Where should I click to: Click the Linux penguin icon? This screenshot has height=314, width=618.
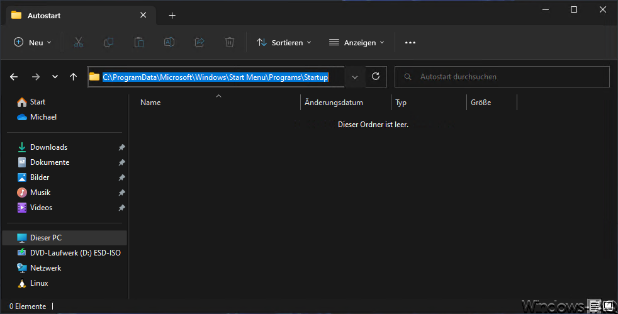[22, 283]
